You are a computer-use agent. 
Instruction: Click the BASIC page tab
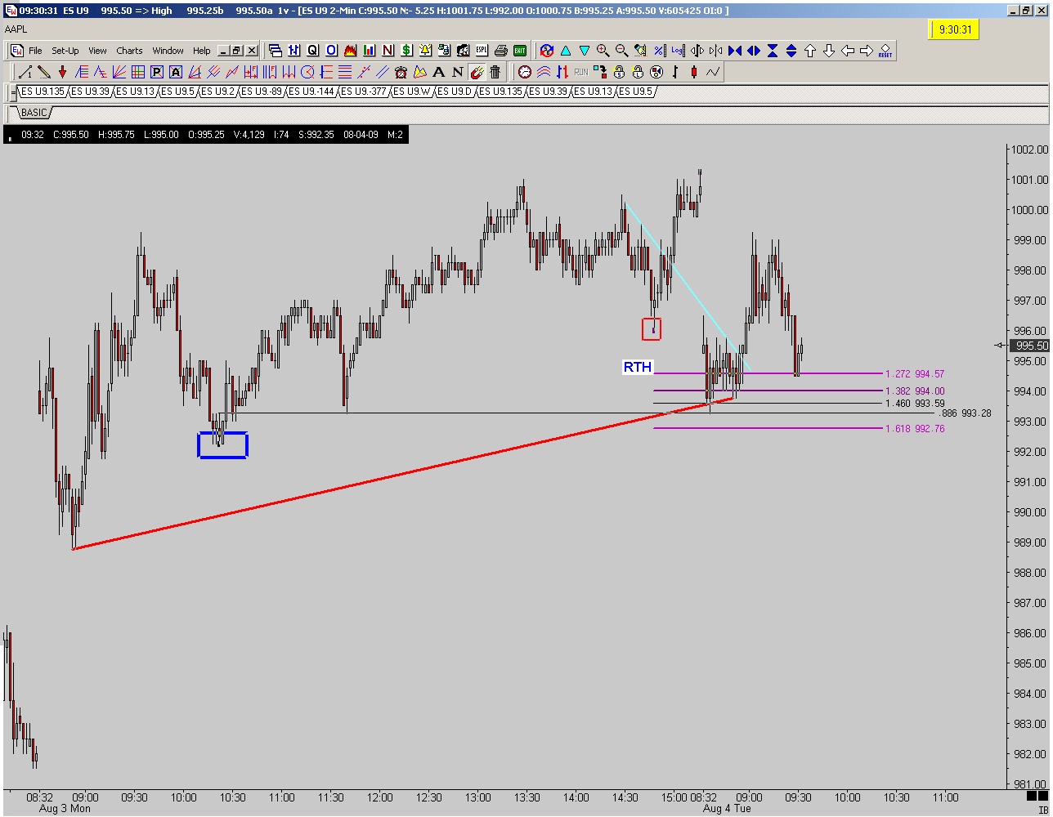click(x=34, y=113)
